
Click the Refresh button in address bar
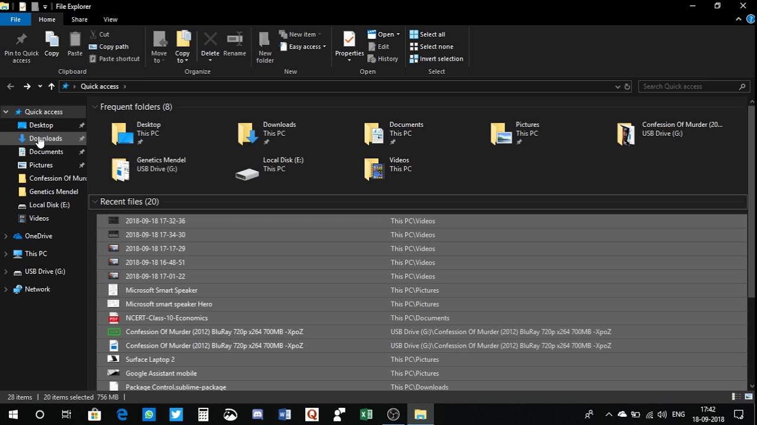pyautogui.click(x=627, y=86)
